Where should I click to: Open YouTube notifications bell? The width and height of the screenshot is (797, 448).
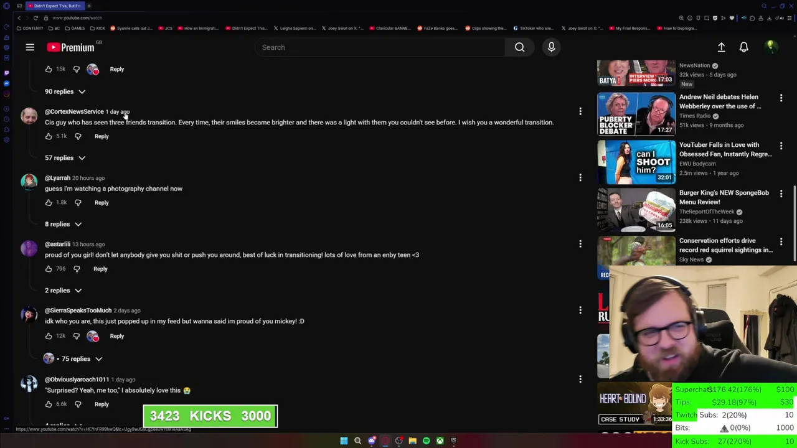tap(743, 47)
